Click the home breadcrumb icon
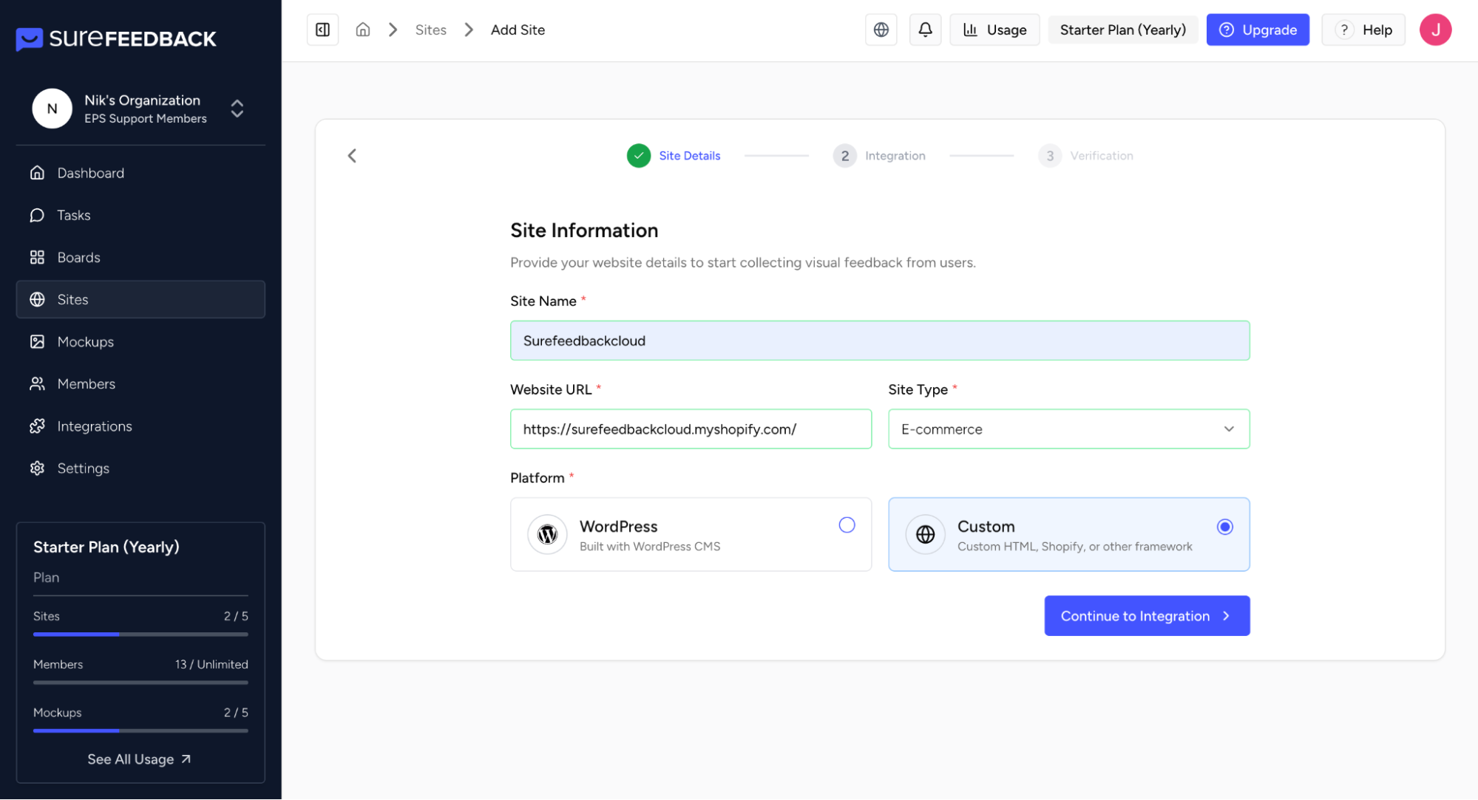The height and width of the screenshot is (800, 1478). [362, 30]
